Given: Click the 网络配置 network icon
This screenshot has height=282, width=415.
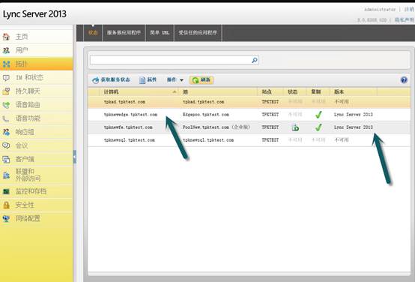Looking at the screenshot, I should pos(6,219).
